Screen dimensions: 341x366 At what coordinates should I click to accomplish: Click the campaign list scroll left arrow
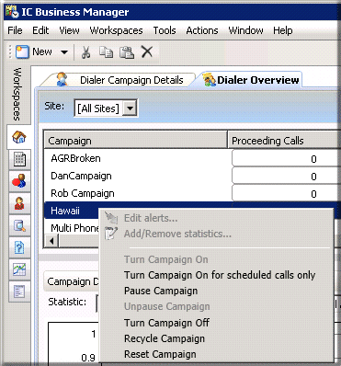click(51, 241)
